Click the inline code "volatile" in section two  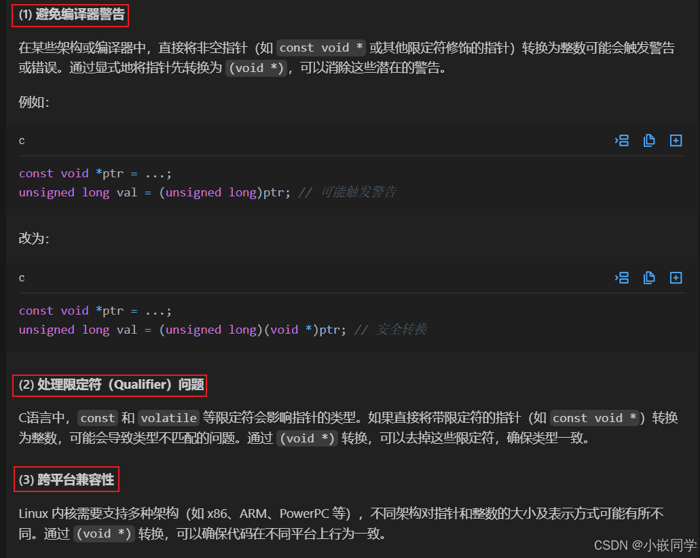coord(168,418)
